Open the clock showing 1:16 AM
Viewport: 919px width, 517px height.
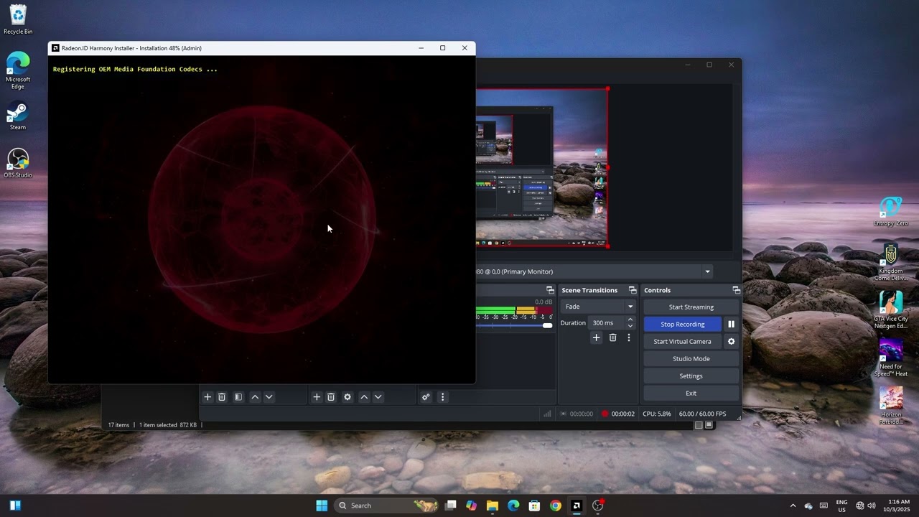pyautogui.click(x=898, y=506)
